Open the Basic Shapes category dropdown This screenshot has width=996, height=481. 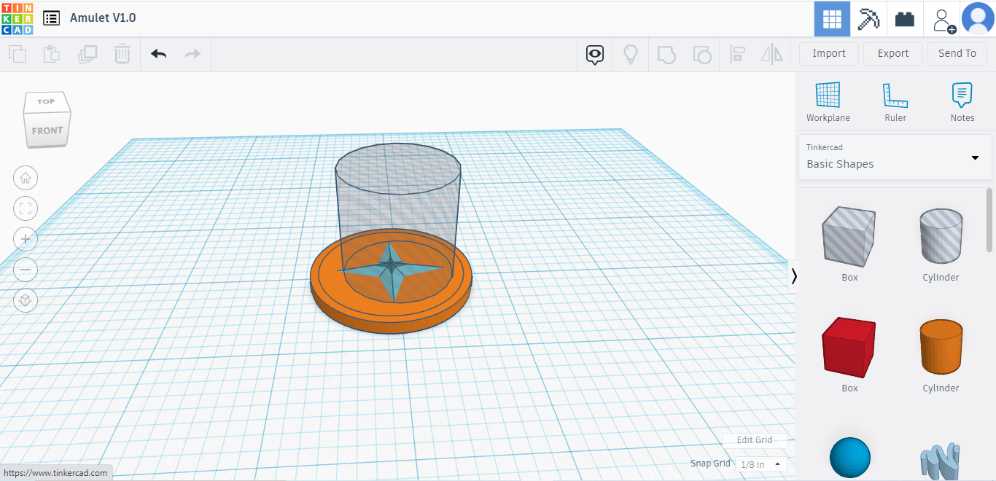[895, 157]
